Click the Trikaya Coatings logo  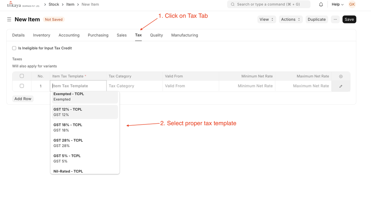pyautogui.click(x=23, y=4)
